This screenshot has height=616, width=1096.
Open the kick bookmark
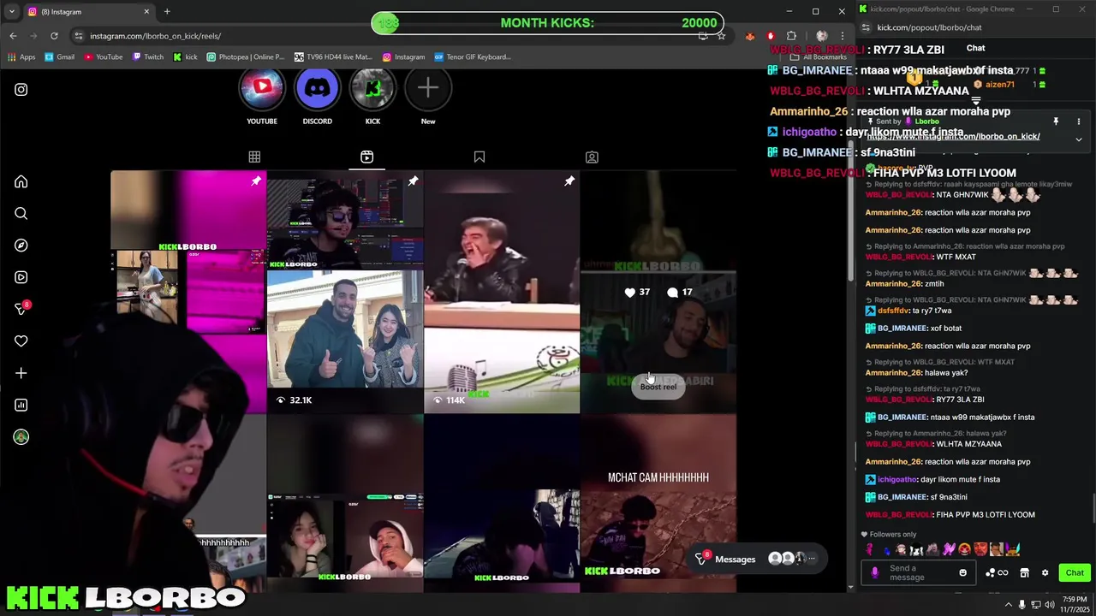[x=186, y=57]
